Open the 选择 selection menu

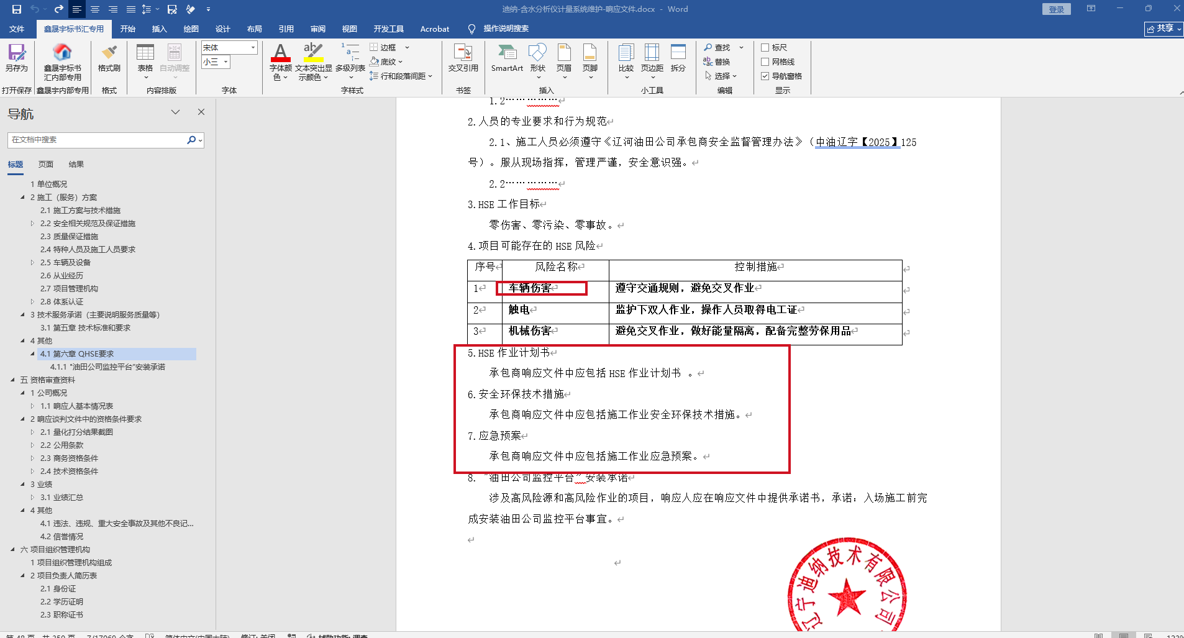click(720, 76)
